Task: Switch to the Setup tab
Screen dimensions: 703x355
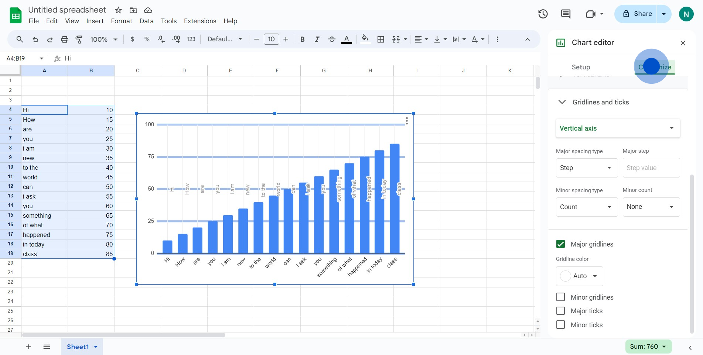Action: point(581,67)
